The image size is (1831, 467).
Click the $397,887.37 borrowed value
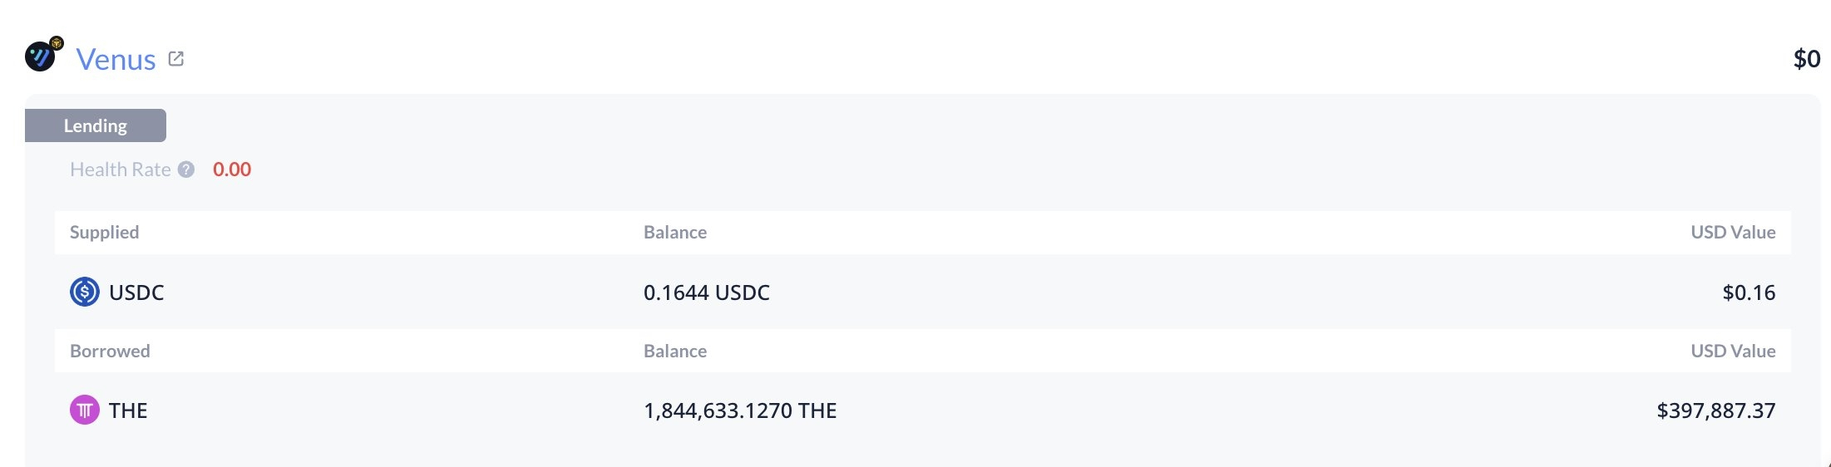pyautogui.click(x=1715, y=410)
